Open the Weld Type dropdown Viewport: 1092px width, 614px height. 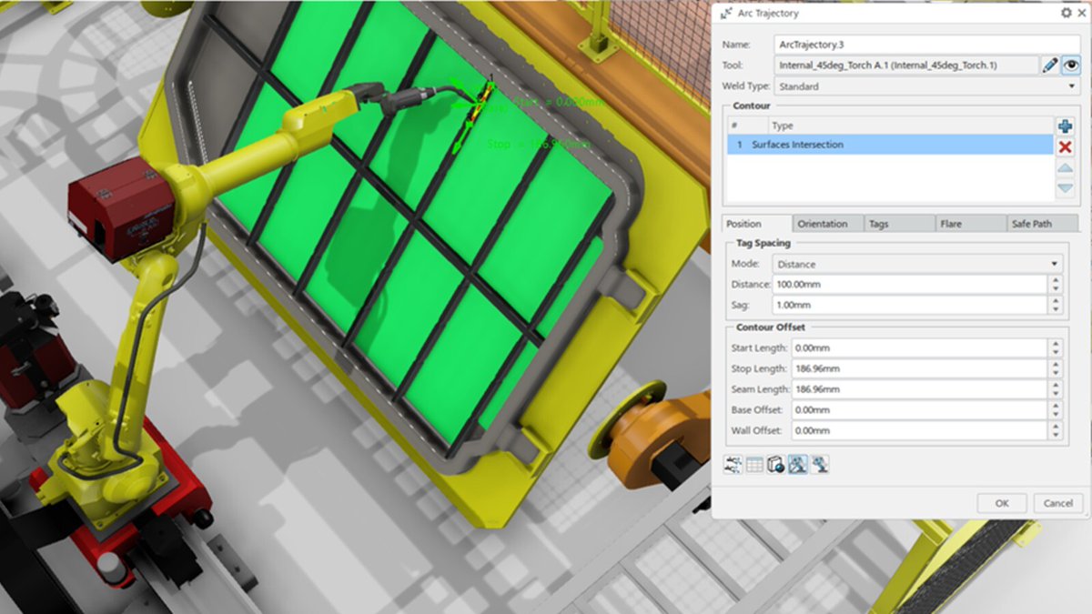click(x=1070, y=86)
